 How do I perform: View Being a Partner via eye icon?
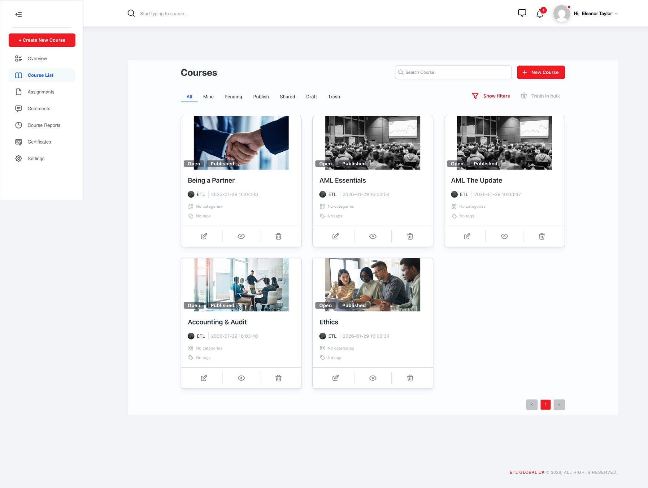[241, 236]
